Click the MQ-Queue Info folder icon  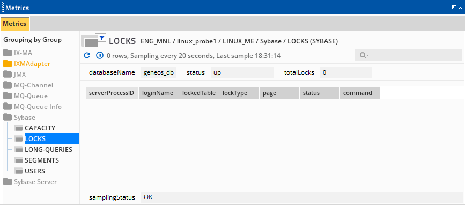pos(8,106)
